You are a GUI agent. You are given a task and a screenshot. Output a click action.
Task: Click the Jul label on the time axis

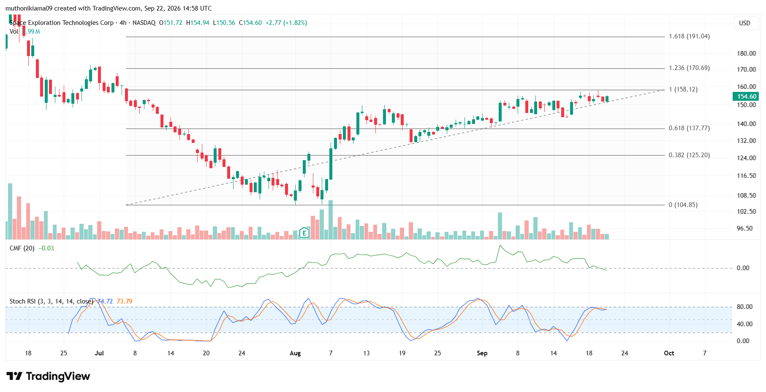click(99, 353)
